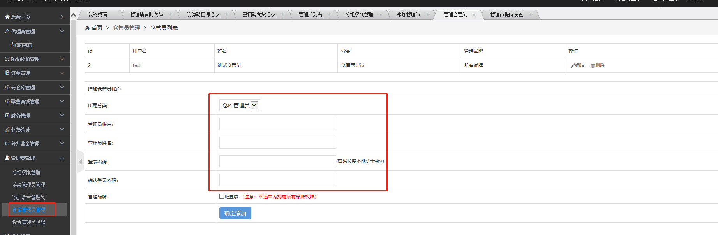Screen dimensions: 718x235
Task: Click the bar chart icon beside 业绩统计
Action: 7,130
